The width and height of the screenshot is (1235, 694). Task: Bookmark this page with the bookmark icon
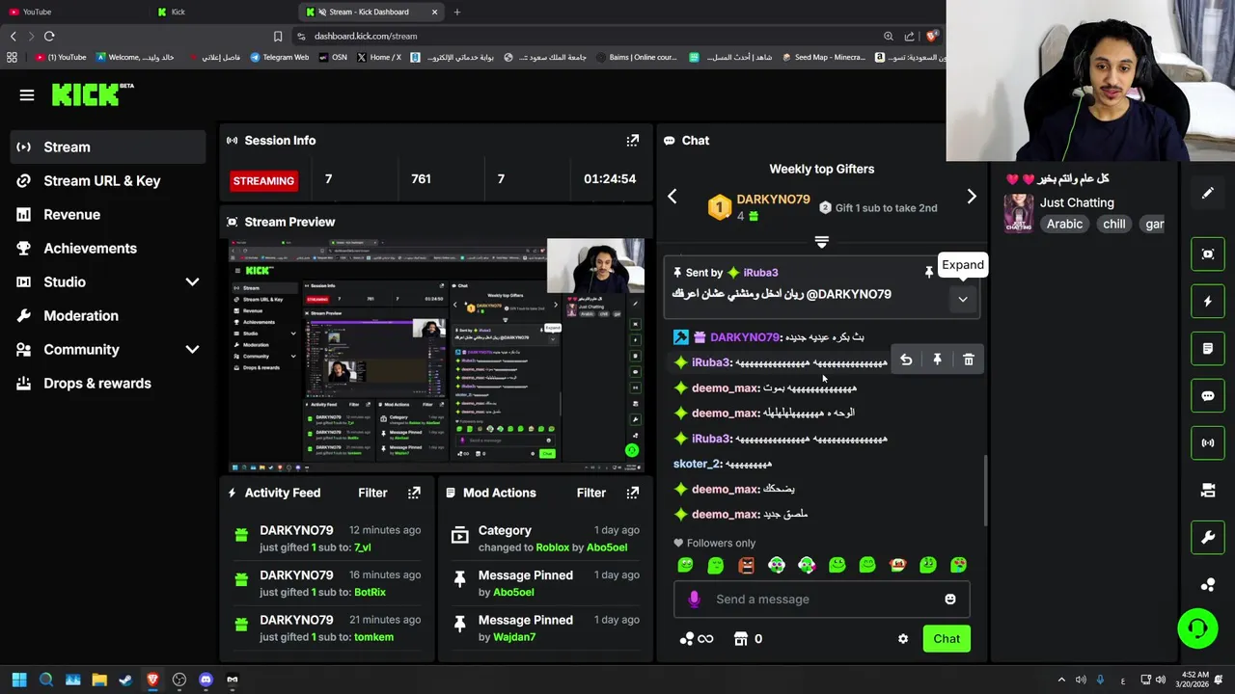pos(278,36)
